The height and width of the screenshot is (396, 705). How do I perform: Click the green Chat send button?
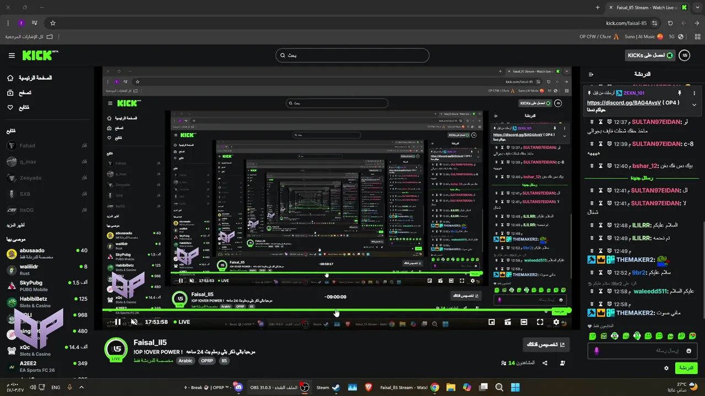[x=686, y=368]
